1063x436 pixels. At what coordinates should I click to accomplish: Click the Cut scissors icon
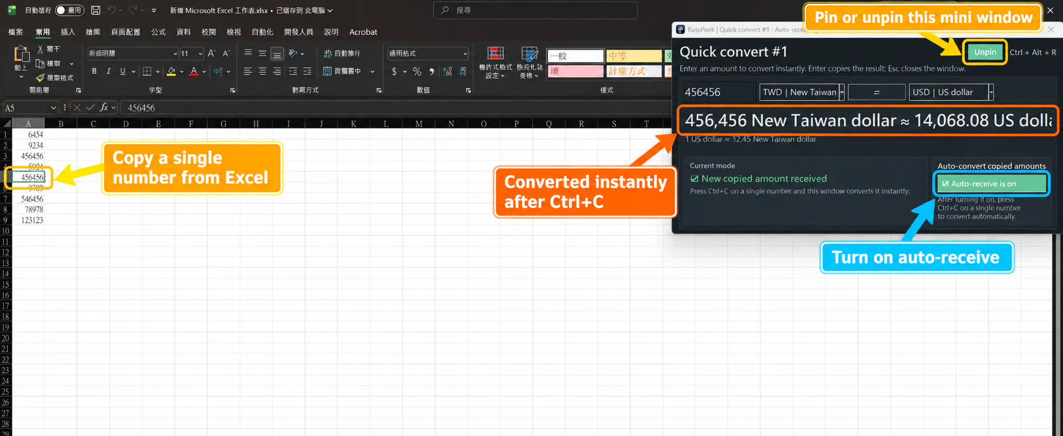(x=40, y=49)
